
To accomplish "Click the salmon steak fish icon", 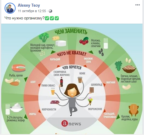I will [19, 68].
